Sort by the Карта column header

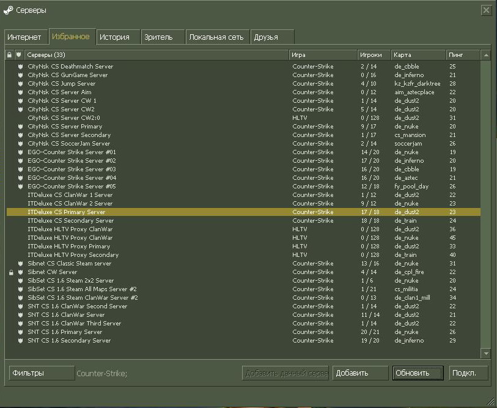[x=419, y=55]
